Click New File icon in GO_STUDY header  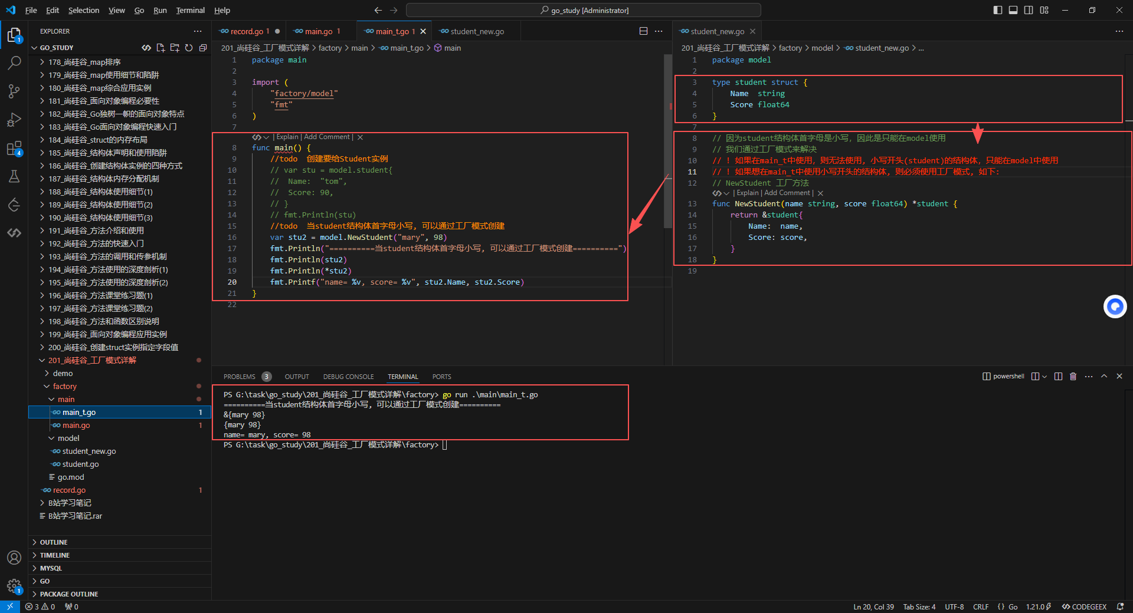(161, 48)
